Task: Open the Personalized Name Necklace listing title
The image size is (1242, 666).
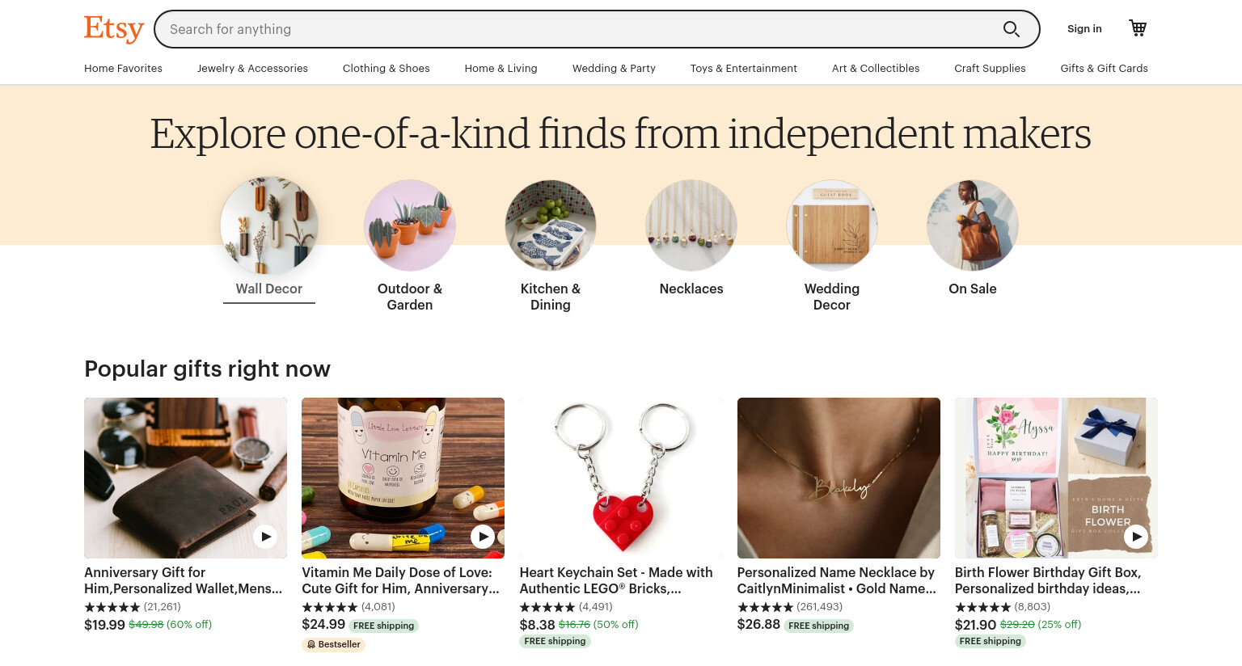Action: (x=837, y=580)
